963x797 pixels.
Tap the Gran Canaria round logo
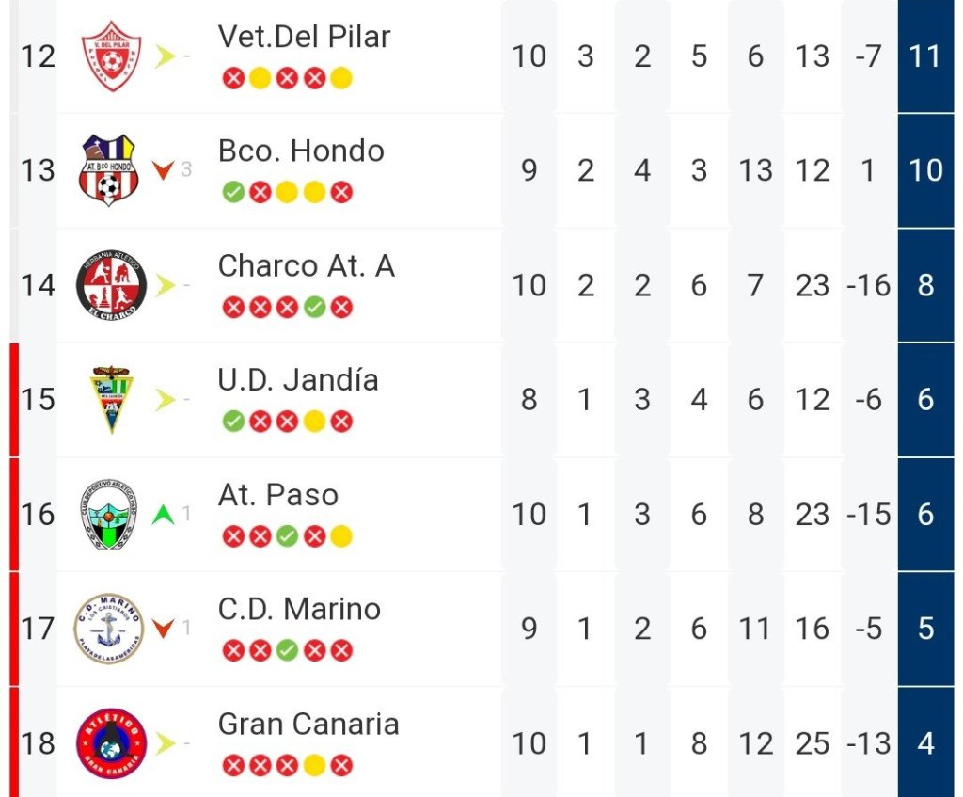[111, 743]
